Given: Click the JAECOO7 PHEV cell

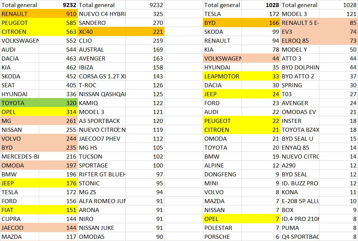Looking at the screenshot, I should [x=102, y=139].
